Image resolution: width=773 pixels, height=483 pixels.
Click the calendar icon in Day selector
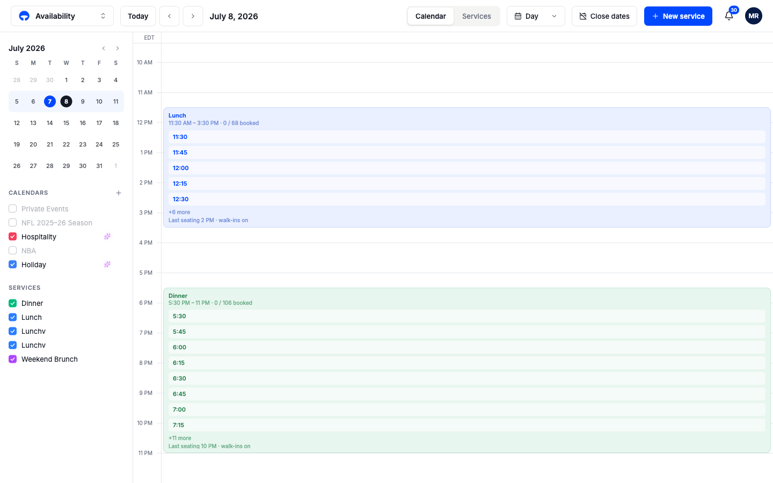tap(518, 16)
